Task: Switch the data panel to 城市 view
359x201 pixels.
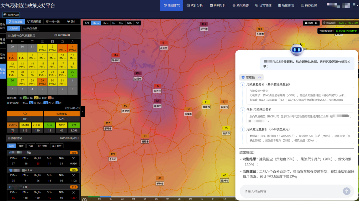Action: pyautogui.click(x=21, y=146)
